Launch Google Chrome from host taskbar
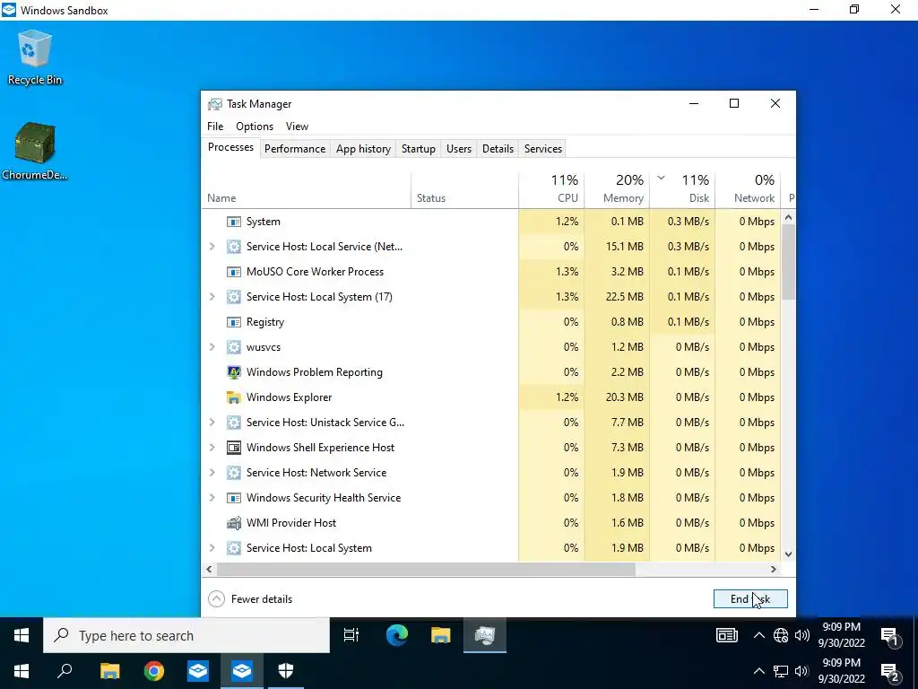This screenshot has height=689, width=918. pos(154,671)
